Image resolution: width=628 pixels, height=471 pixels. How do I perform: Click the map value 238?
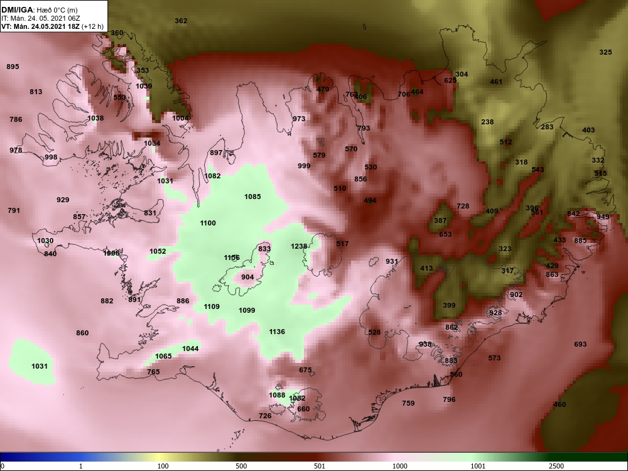[487, 122]
